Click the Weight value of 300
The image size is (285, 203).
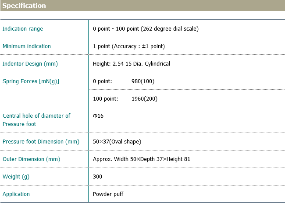[x=97, y=177]
